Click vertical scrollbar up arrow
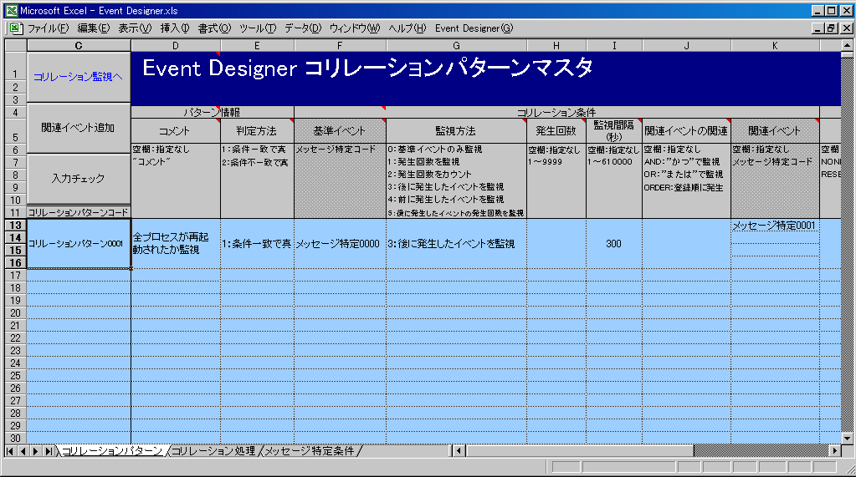The height and width of the screenshot is (477, 856). (x=847, y=45)
